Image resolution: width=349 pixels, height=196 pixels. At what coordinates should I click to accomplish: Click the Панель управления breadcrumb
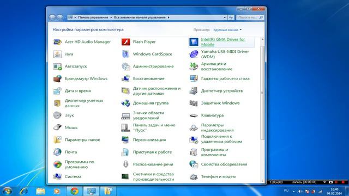coord(93,17)
